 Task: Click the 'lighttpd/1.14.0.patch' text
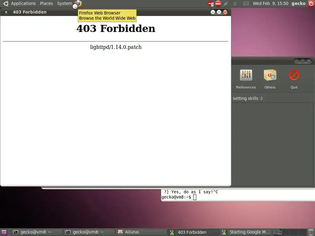click(x=116, y=47)
